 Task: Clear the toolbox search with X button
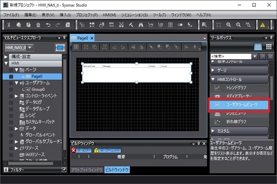[271, 56]
